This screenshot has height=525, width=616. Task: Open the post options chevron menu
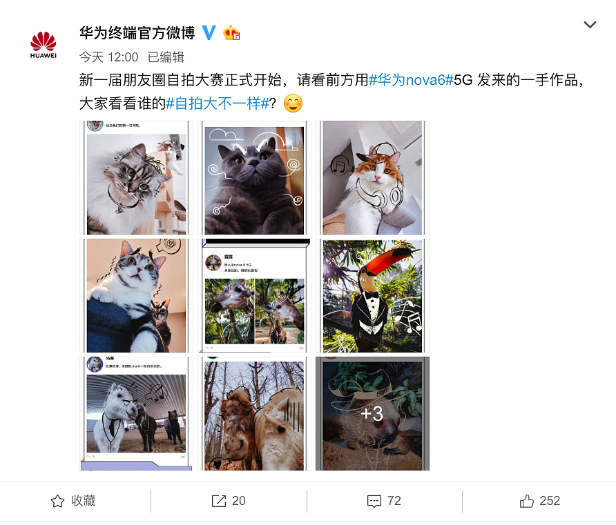(x=590, y=25)
